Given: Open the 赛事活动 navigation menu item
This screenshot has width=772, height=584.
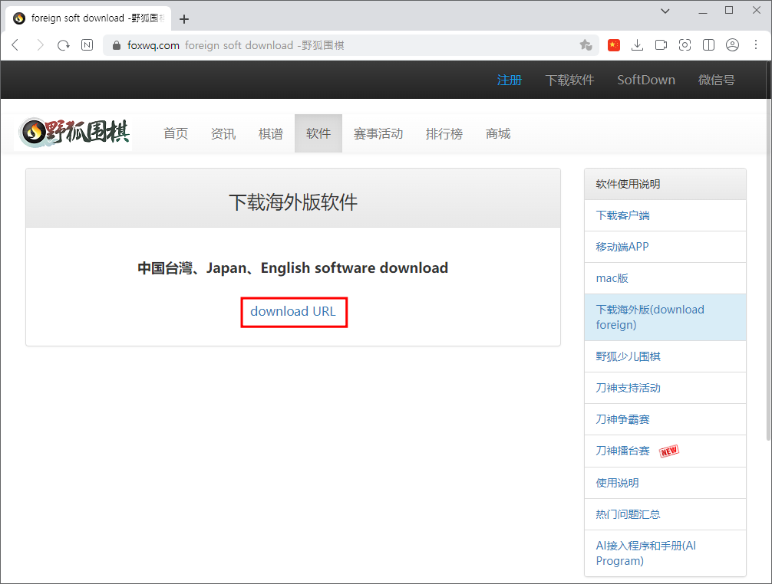Looking at the screenshot, I should tap(378, 133).
